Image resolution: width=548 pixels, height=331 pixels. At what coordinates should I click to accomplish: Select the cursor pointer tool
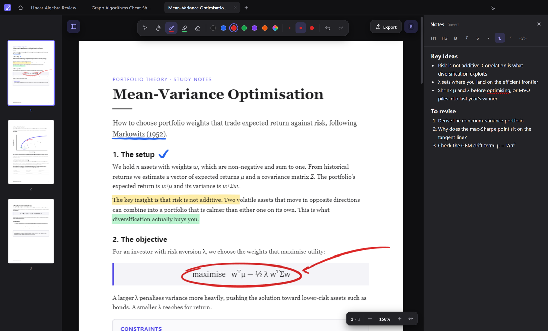click(x=145, y=28)
